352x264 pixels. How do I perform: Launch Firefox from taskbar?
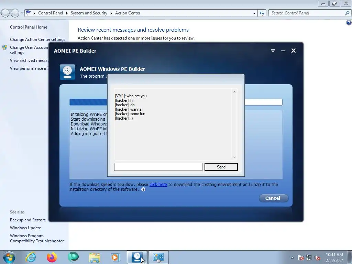pyautogui.click(x=52, y=257)
